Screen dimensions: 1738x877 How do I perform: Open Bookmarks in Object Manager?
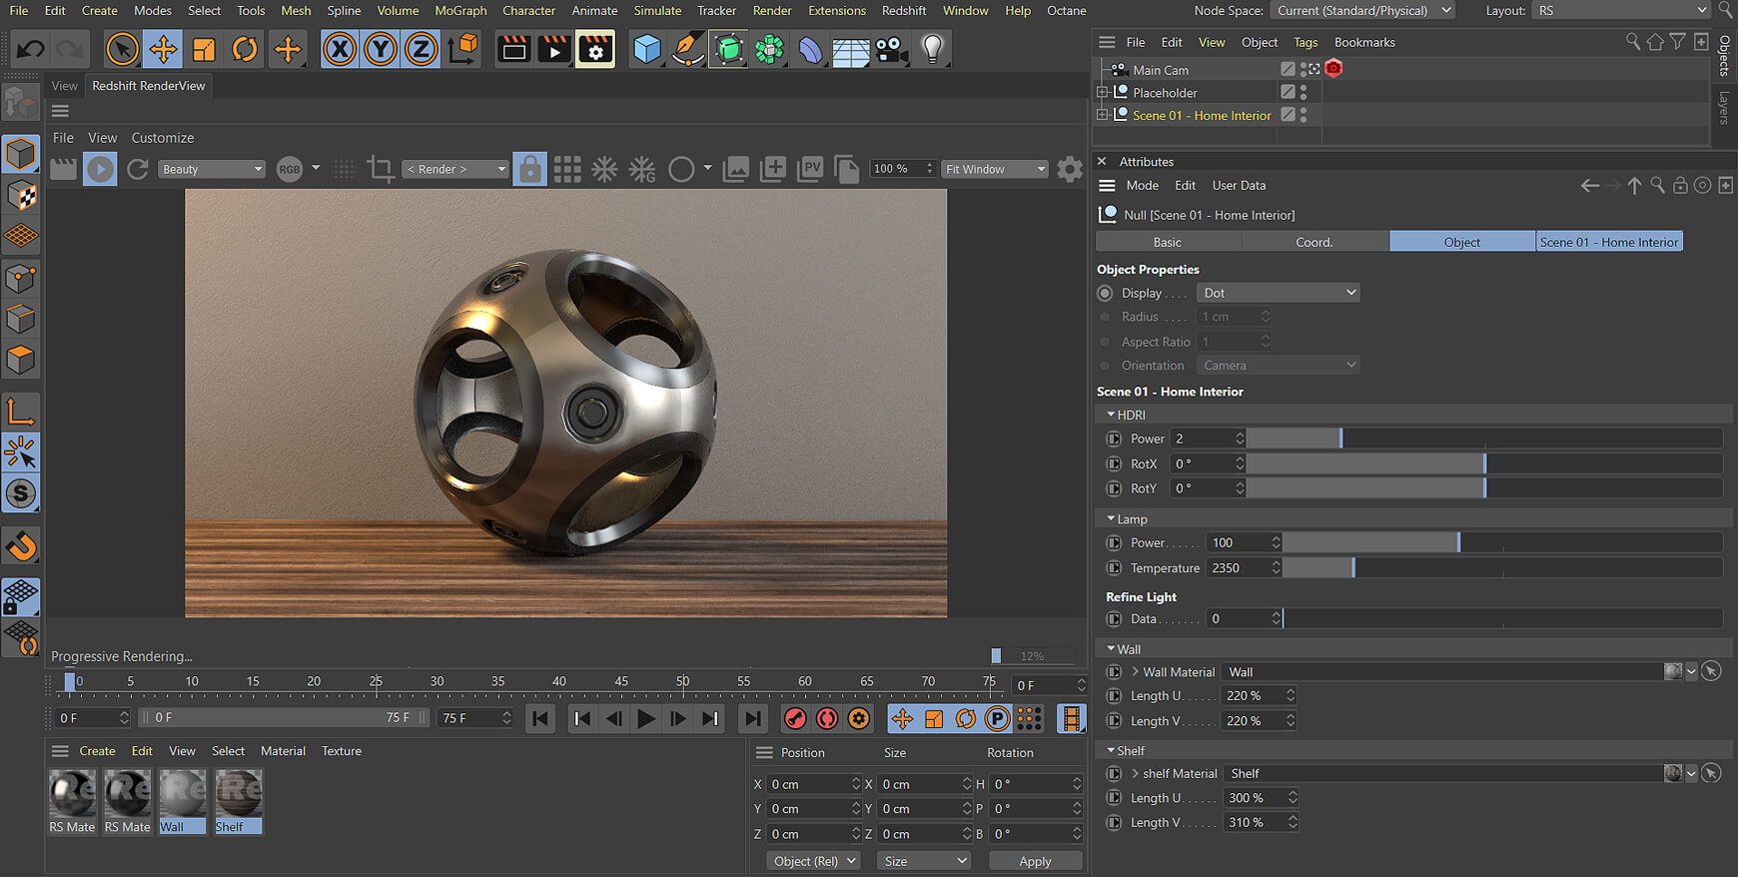pyautogui.click(x=1364, y=42)
